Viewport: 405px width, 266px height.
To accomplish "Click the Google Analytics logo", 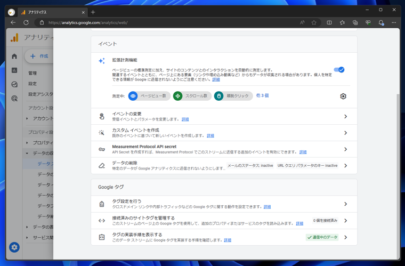I will pos(14,37).
